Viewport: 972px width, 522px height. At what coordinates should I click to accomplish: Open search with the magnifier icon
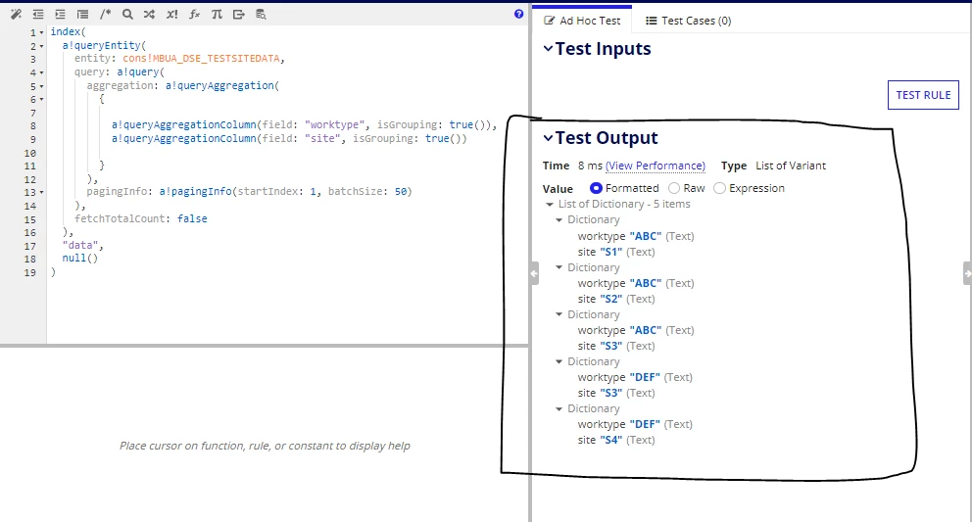127,14
